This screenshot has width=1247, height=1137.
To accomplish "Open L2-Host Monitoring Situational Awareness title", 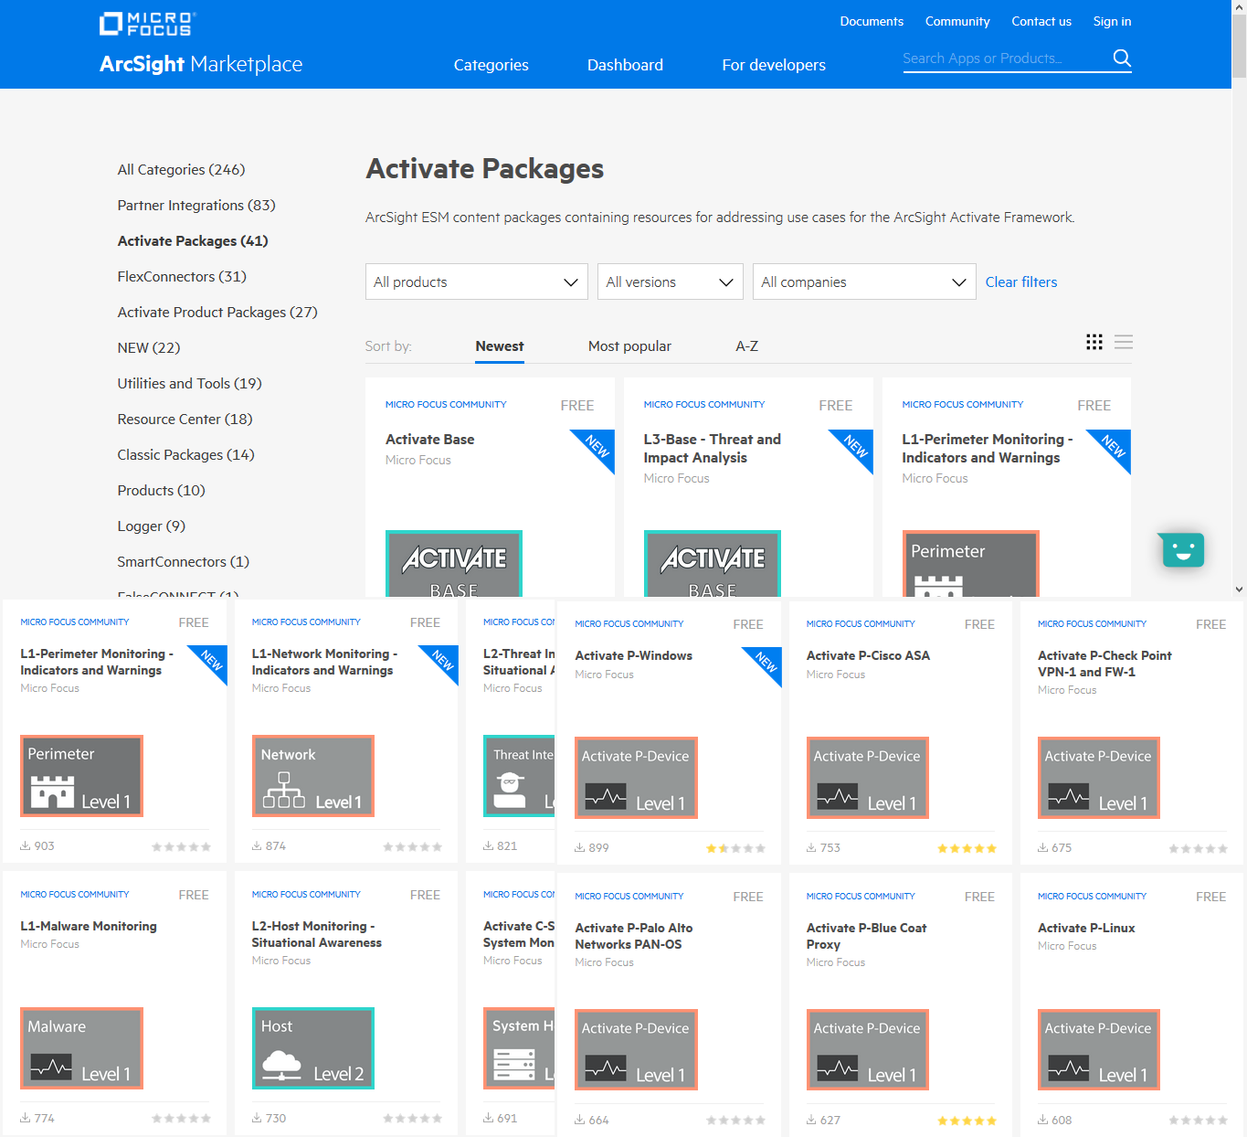I will coord(317,934).
